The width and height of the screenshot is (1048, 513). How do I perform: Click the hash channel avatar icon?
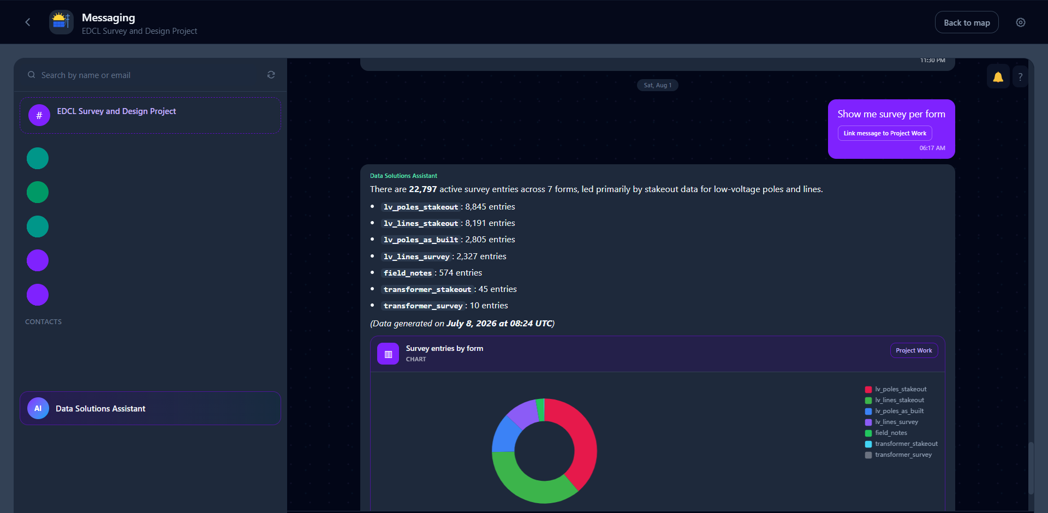39,115
